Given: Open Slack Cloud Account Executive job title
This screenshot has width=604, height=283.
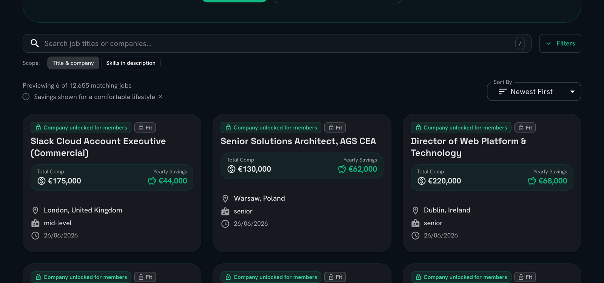Looking at the screenshot, I should [98, 147].
